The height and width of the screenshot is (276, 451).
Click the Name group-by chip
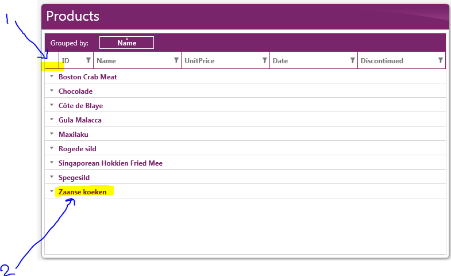[x=126, y=43]
